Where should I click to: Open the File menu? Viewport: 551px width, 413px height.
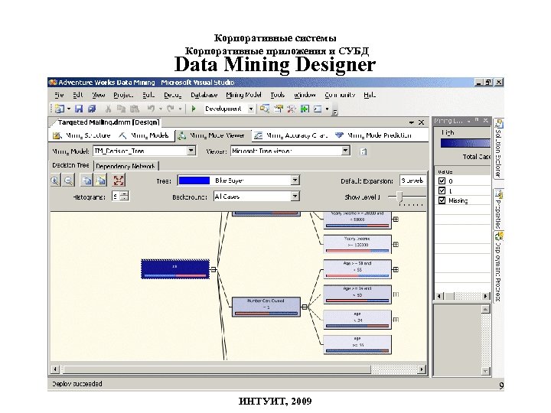[59, 95]
